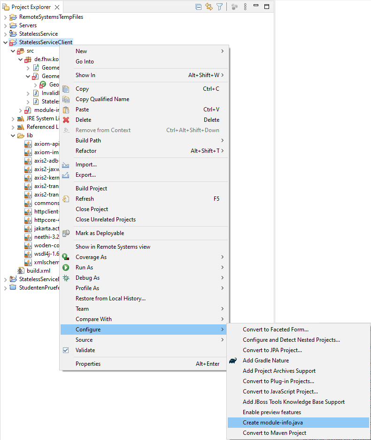Open the Team submenu
Screen dimensions: 371x440
tap(144, 309)
